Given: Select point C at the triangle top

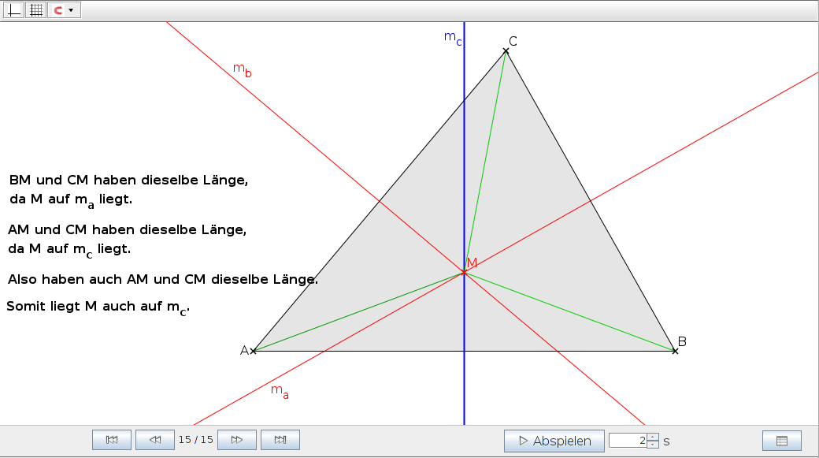Looking at the screenshot, I should point(506,52).
